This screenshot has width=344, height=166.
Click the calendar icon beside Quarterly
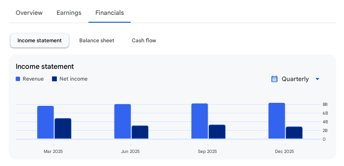(274, 79)
